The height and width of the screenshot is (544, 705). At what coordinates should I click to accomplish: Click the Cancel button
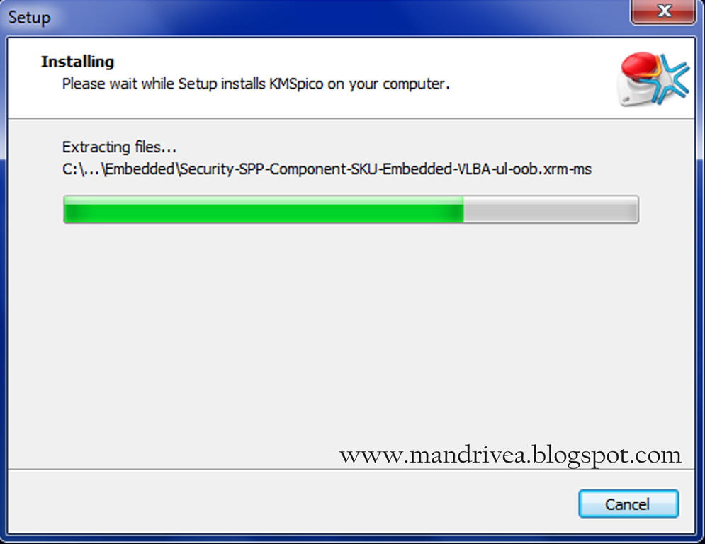coord(628,504)
